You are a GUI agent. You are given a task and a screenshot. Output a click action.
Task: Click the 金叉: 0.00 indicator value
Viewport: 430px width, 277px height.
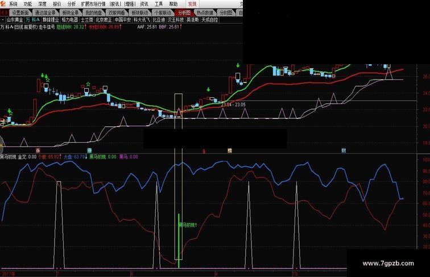coord(27,157)
